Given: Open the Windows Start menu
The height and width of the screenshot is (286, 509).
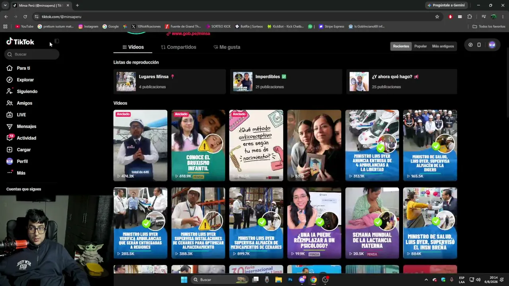Looking at the screenshot, I should coord(184,280).
